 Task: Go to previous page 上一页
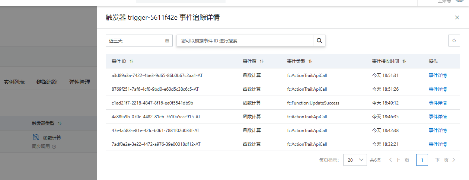pos(399,160)
